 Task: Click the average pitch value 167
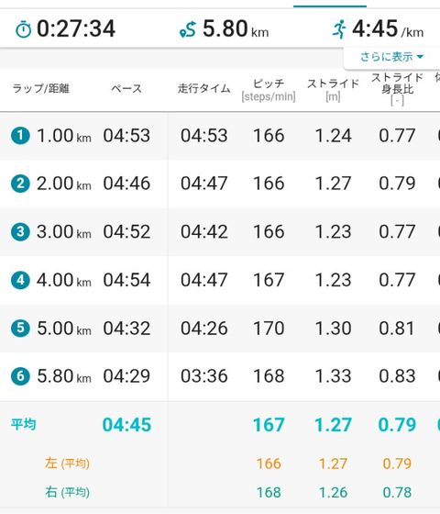269,424
